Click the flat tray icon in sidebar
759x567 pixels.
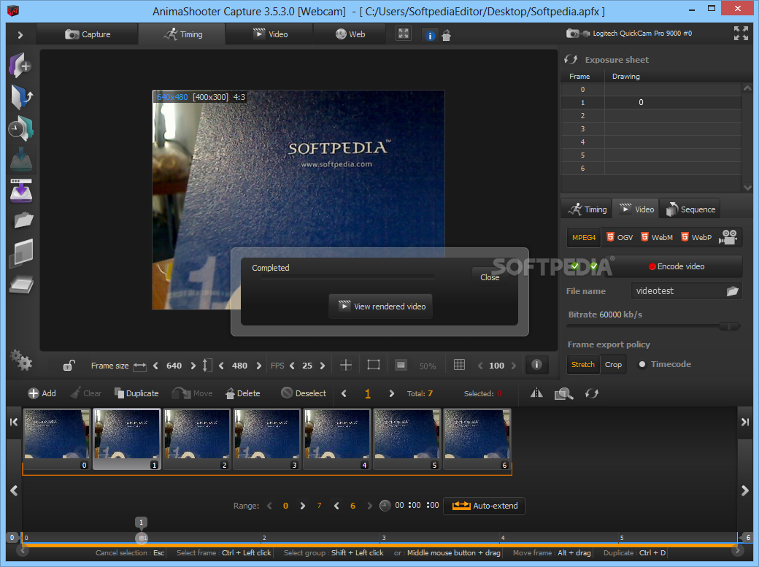coord(21,285)
